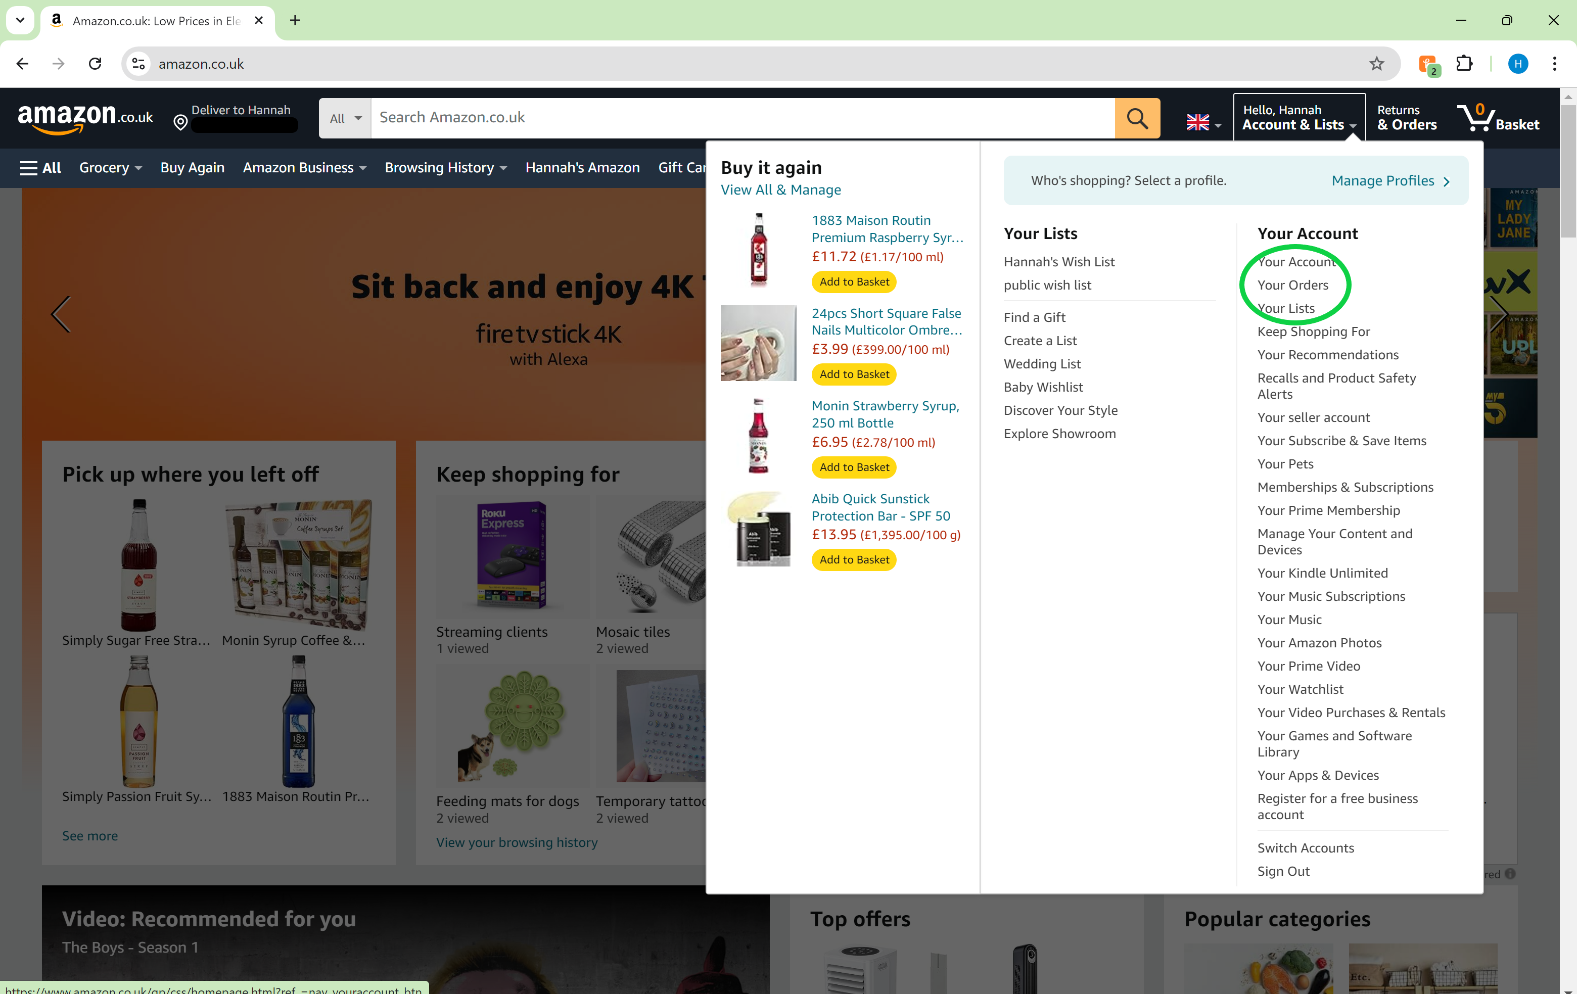Screen dimensions: 1577x994
Task: Select Your Prime Membership menu entry
Action: pyautogui.click(x=1328, y=510)
